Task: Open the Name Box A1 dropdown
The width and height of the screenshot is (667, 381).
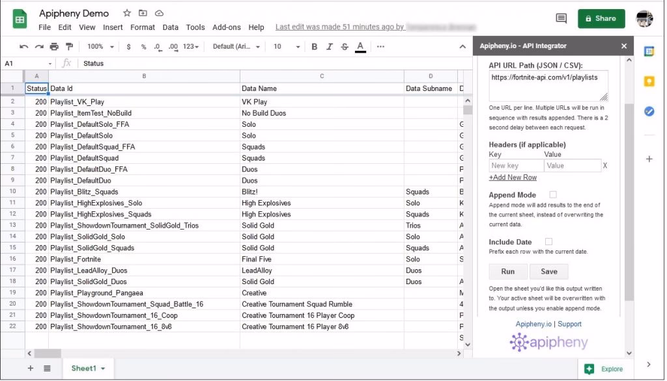Action: tap(50, 64)
